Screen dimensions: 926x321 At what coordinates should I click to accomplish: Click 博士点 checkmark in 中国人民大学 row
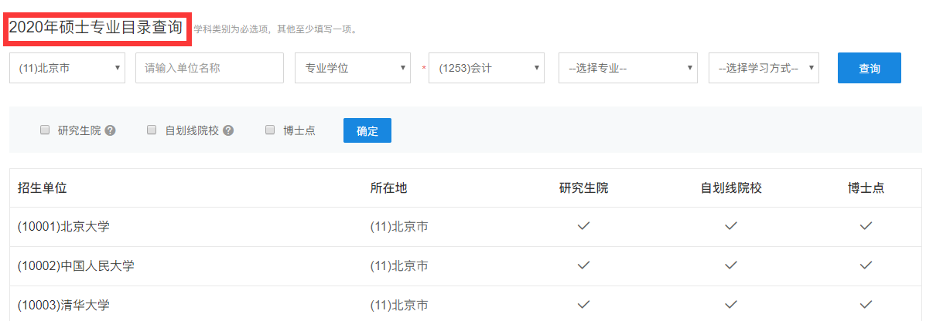[x=866, y=265]
